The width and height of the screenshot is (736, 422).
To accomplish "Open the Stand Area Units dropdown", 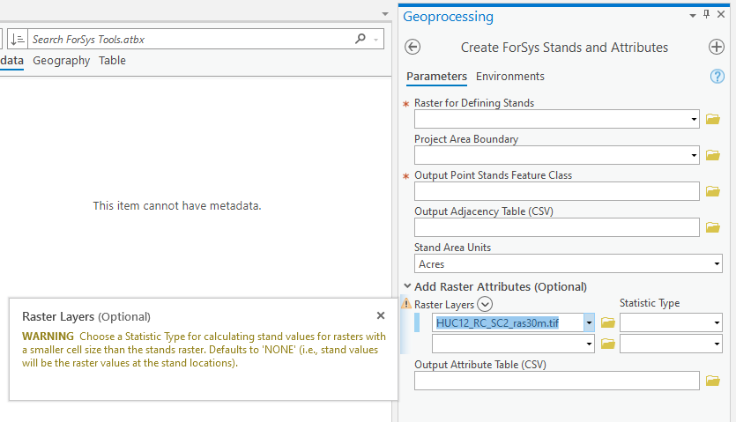I will pyautogui.click(x=716, y=263).
